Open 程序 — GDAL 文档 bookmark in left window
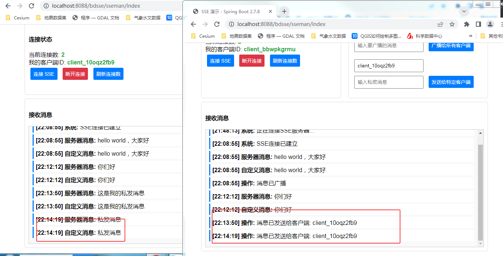The height and width of the screenshot is (256, 503). [96, 18]
